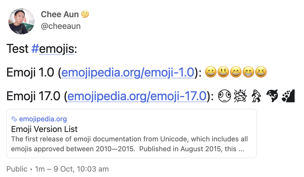Click the squinting laughing face emoji
The image size is (304, 177).
[x=261, y=72]
